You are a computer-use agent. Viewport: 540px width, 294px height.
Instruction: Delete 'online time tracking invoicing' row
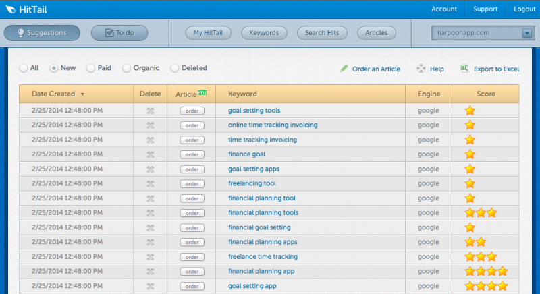(x=150, y=125)
